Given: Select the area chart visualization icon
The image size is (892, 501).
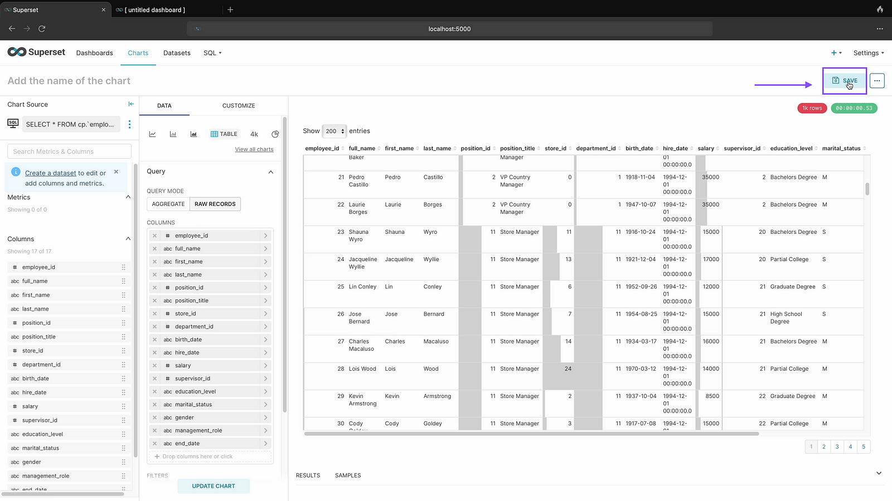Looking at the screenshot, I should click(x=193, y=134).
